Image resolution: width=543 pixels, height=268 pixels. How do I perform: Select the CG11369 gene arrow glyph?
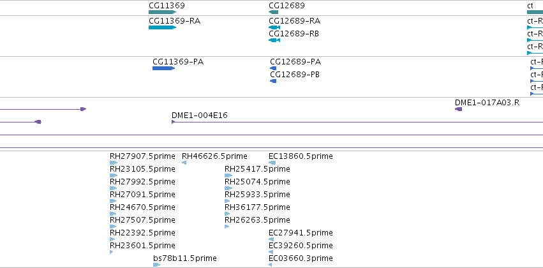click(x=163, y=12)
